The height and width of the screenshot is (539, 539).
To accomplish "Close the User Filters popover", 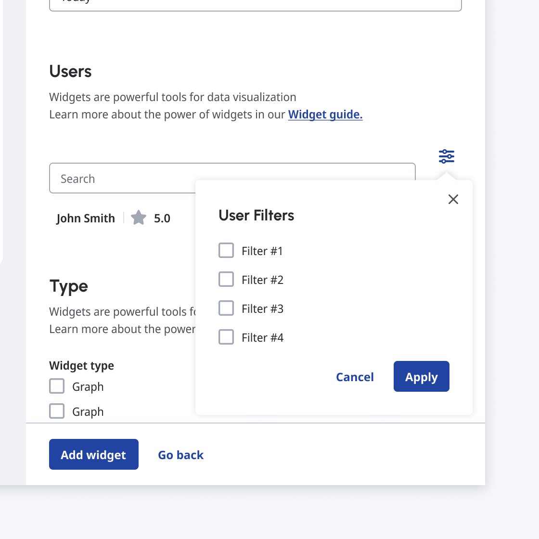I will tap(453, 199).
